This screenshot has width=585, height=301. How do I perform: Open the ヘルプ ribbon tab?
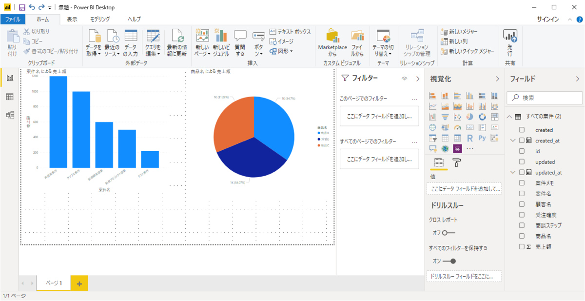134,20
